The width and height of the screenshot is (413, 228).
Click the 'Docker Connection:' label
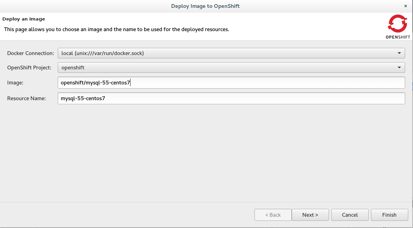30,53
